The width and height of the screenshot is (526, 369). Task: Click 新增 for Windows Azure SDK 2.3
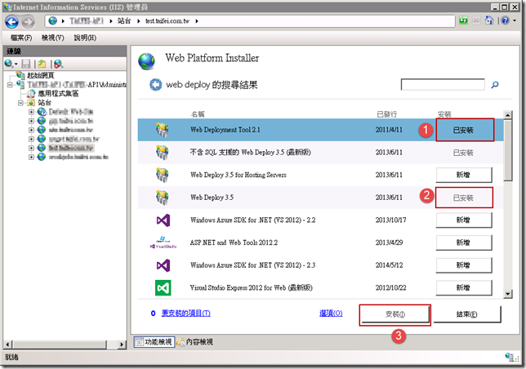(x=464, y=265)
